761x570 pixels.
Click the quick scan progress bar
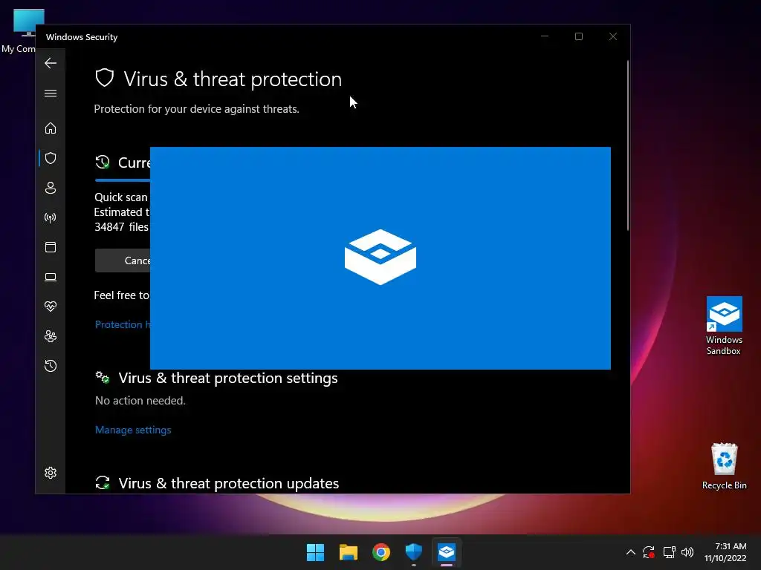(123, 180)
